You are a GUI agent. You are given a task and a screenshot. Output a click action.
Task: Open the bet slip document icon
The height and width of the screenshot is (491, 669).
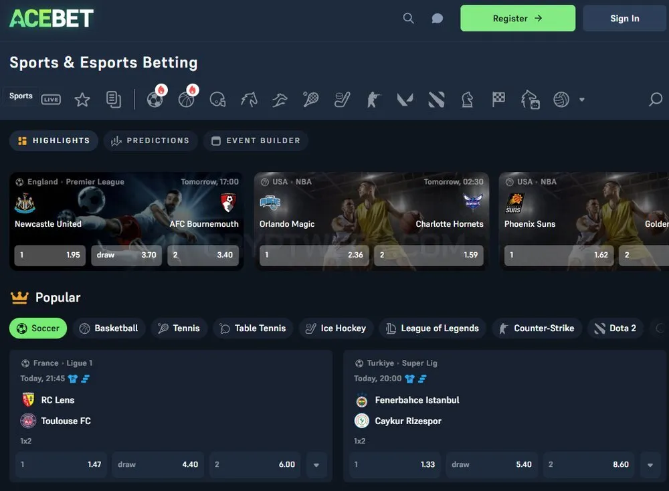click(x=114, y=100)
